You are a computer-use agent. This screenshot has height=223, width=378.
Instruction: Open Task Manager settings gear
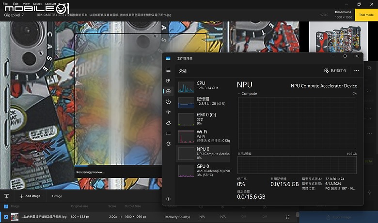point(168,199)
